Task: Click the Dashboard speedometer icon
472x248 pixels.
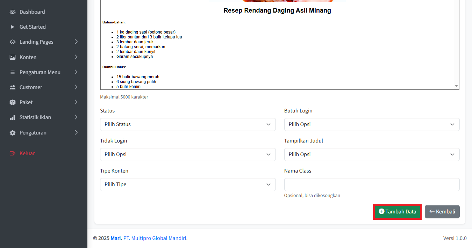Action: [13, 12]
